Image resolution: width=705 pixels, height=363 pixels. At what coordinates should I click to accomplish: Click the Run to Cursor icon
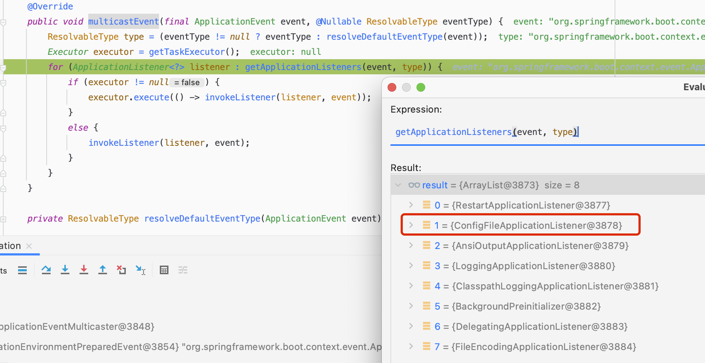click(x=140, y=270)
